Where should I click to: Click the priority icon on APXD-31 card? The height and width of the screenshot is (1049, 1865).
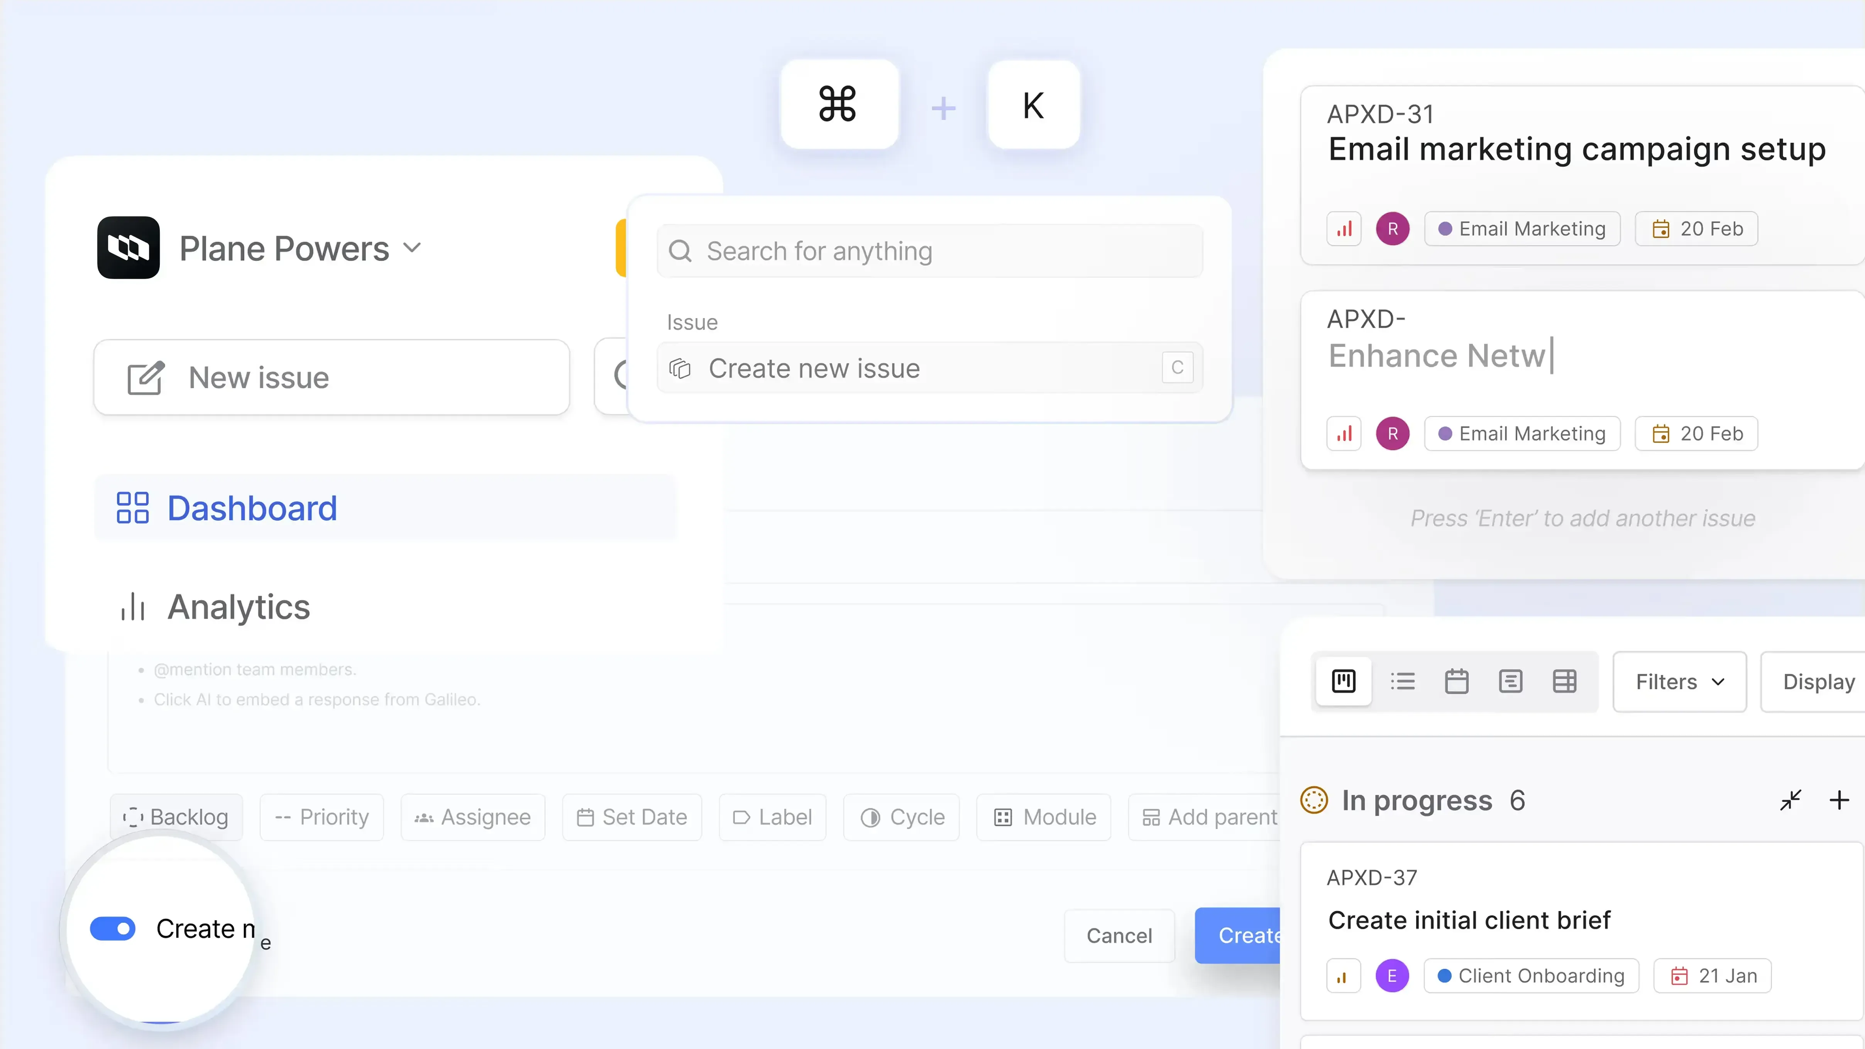click(x=1344, y=229)
